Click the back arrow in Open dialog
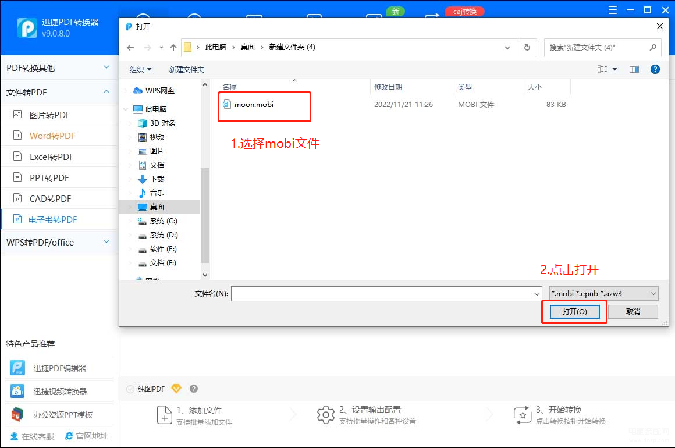The height and width of the screenshot is (448, 675). coord(130,47)
